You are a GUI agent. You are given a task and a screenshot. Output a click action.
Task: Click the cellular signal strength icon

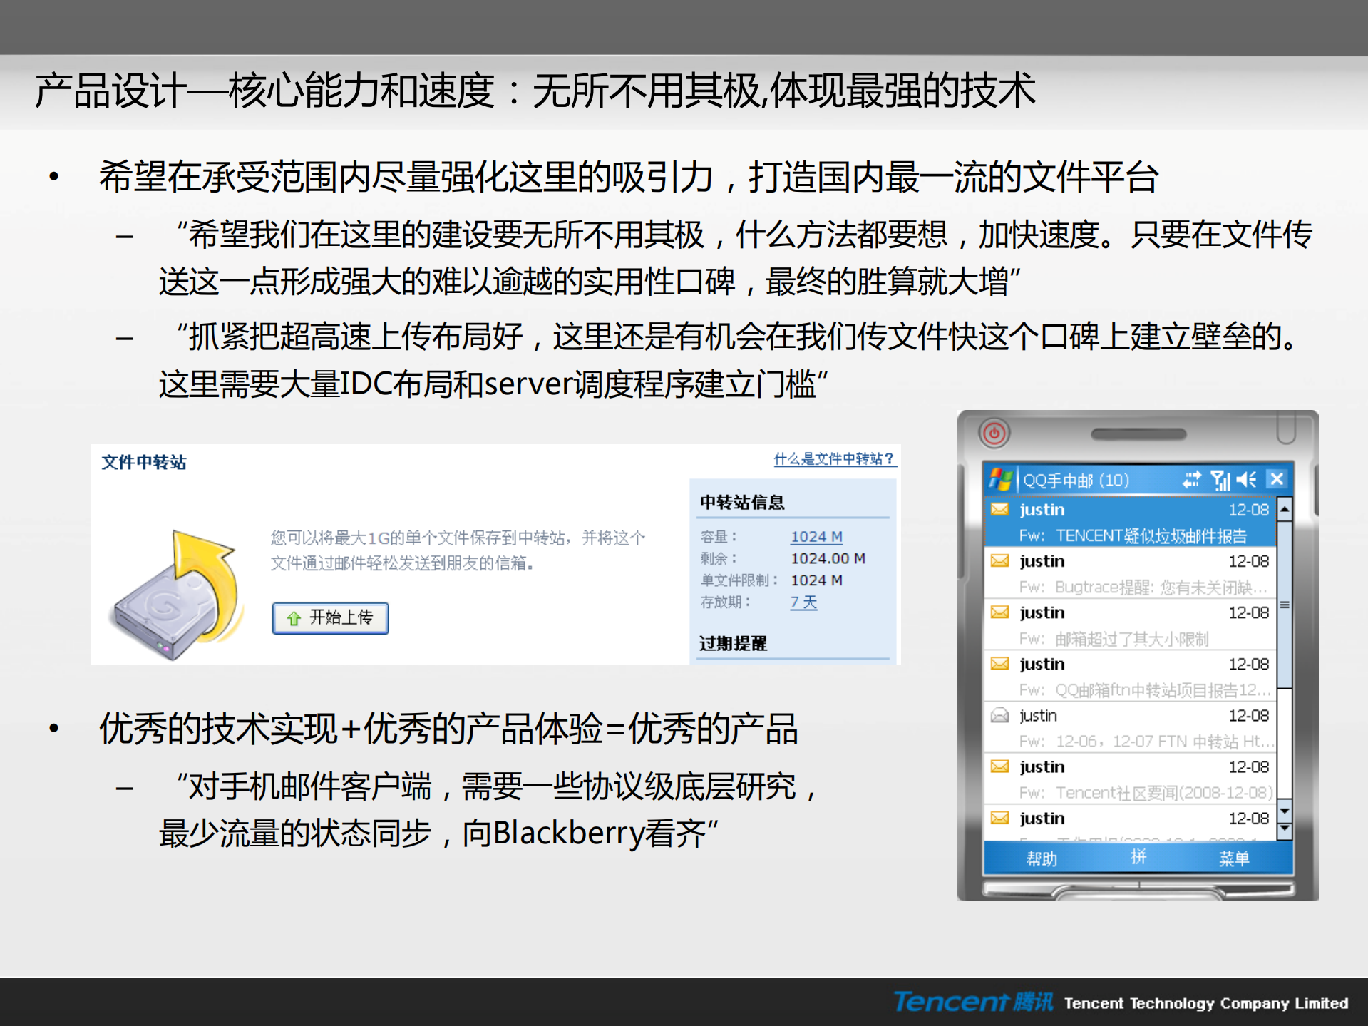pyautogui.click(x=1219, y=480)
